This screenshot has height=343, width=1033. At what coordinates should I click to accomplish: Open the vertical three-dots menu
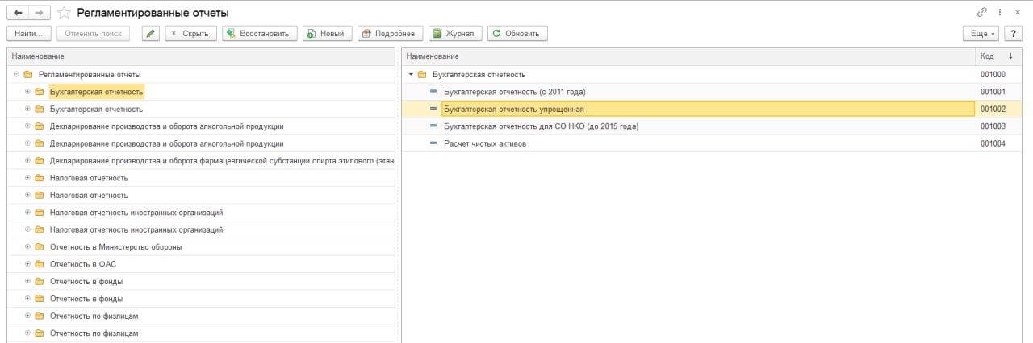pyautogui.click(x=1001, y=13)
